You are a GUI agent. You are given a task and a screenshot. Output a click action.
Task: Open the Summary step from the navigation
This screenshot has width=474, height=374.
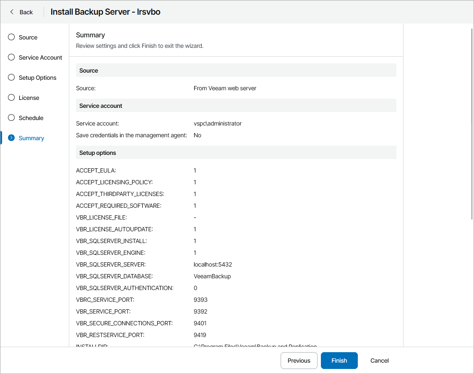[x=31, y=138]
